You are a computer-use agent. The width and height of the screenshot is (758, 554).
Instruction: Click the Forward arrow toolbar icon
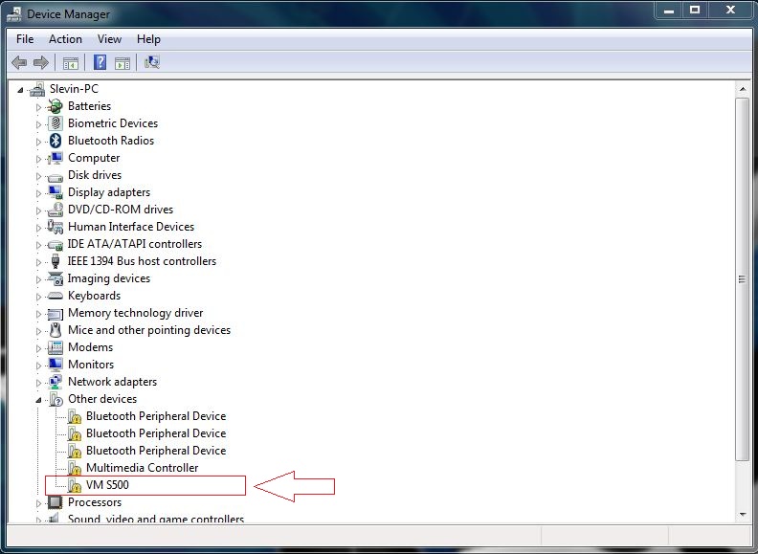pos(41,62)
